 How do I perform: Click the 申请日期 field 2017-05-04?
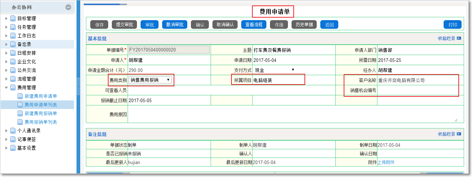294,60
